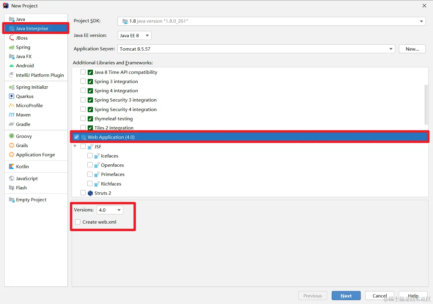Click the Next button

(346, 296)
